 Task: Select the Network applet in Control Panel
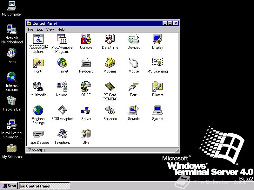(x=62, y=86)
